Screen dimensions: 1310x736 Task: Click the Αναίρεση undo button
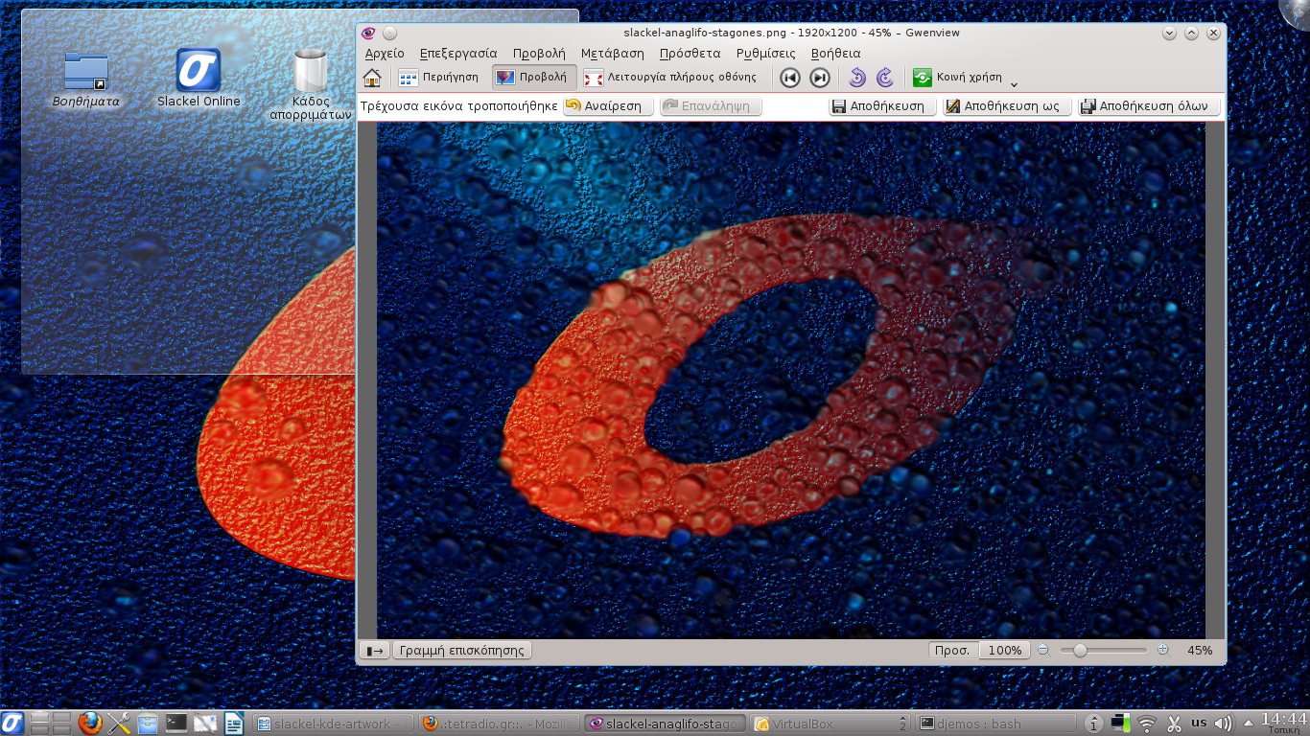[608, 106]
